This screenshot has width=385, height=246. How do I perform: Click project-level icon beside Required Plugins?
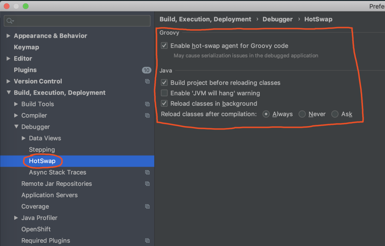[x=147, y=241]
